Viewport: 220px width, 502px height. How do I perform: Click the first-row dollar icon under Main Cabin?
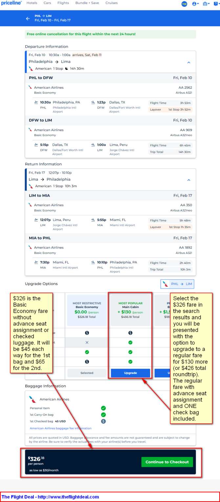tap(130, 333)
